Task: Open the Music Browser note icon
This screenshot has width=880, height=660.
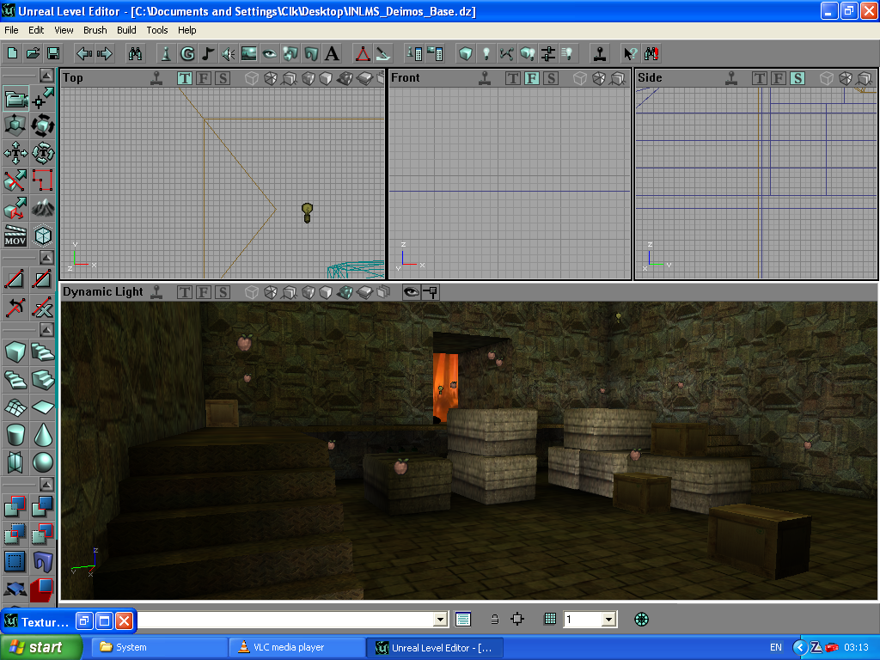Action: pos(207,53)
